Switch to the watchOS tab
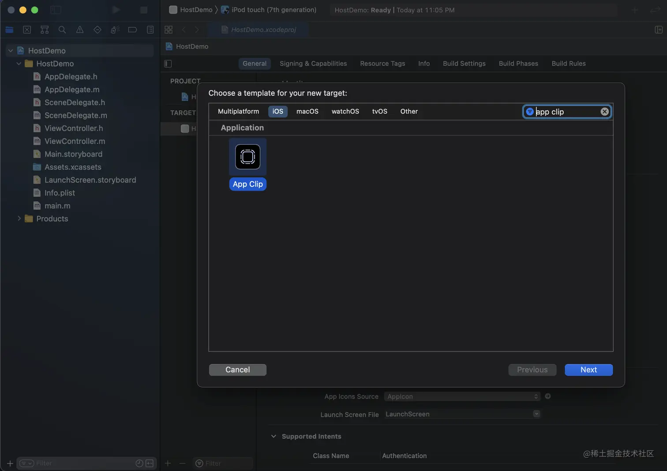Image resolution: width=667 pixels, height=471 pixels. [345, 111]
